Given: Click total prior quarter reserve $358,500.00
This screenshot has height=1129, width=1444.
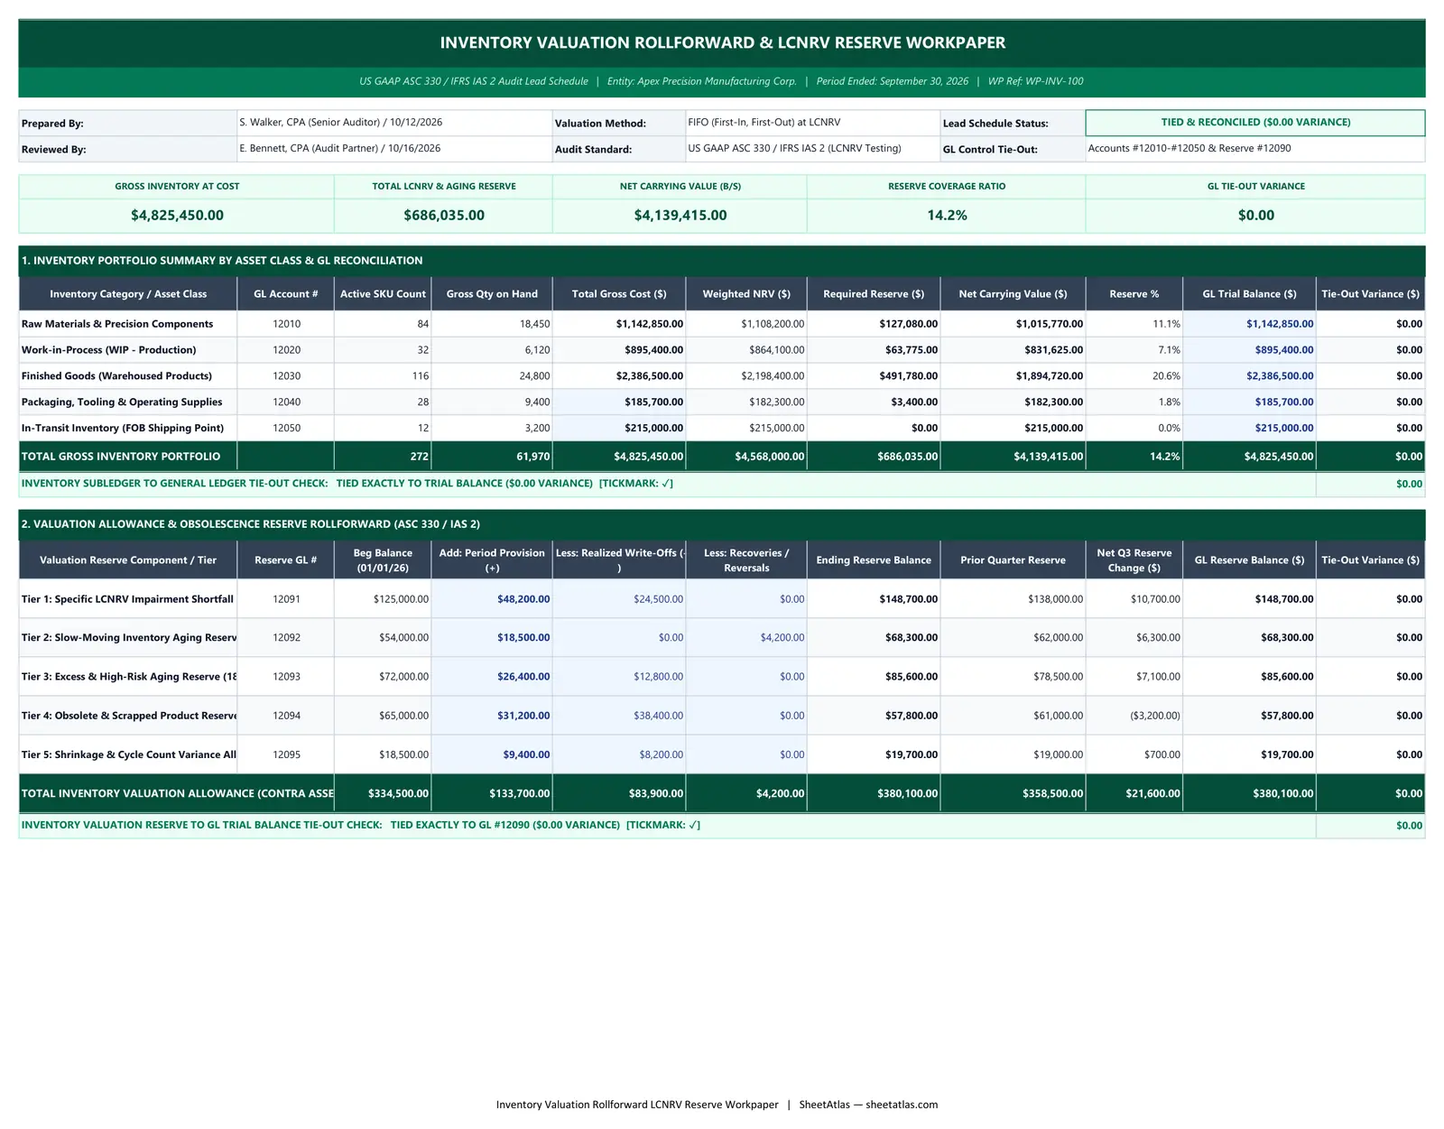Looking at the screenshot, I should tap(1013, 794).
